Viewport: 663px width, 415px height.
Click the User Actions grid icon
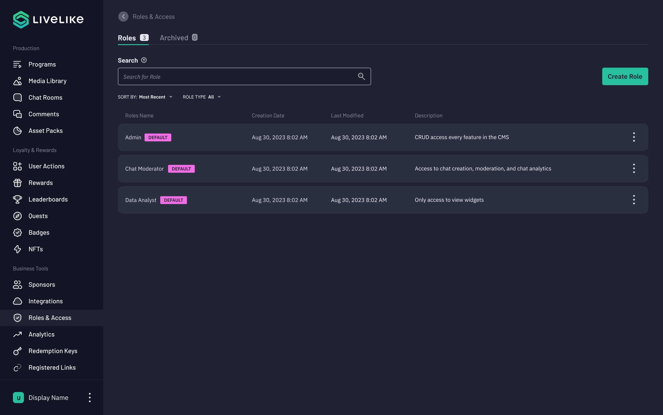coord(17,166)
